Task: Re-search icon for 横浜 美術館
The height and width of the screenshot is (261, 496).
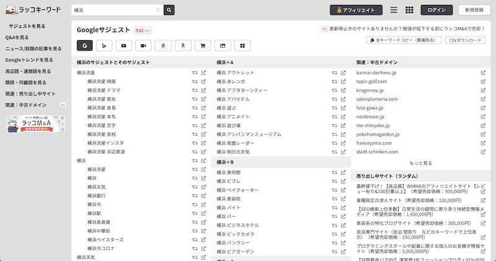Action: point(334,172)
